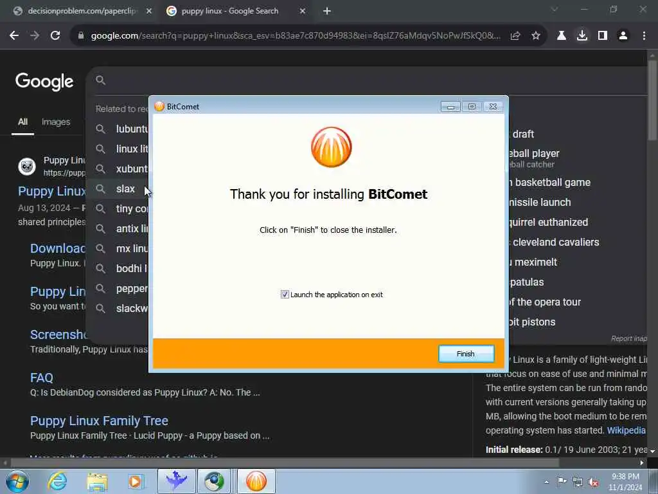Click Finish to close the BitComet installer
The height and width of the screenshot is (494, 658).
466,354
